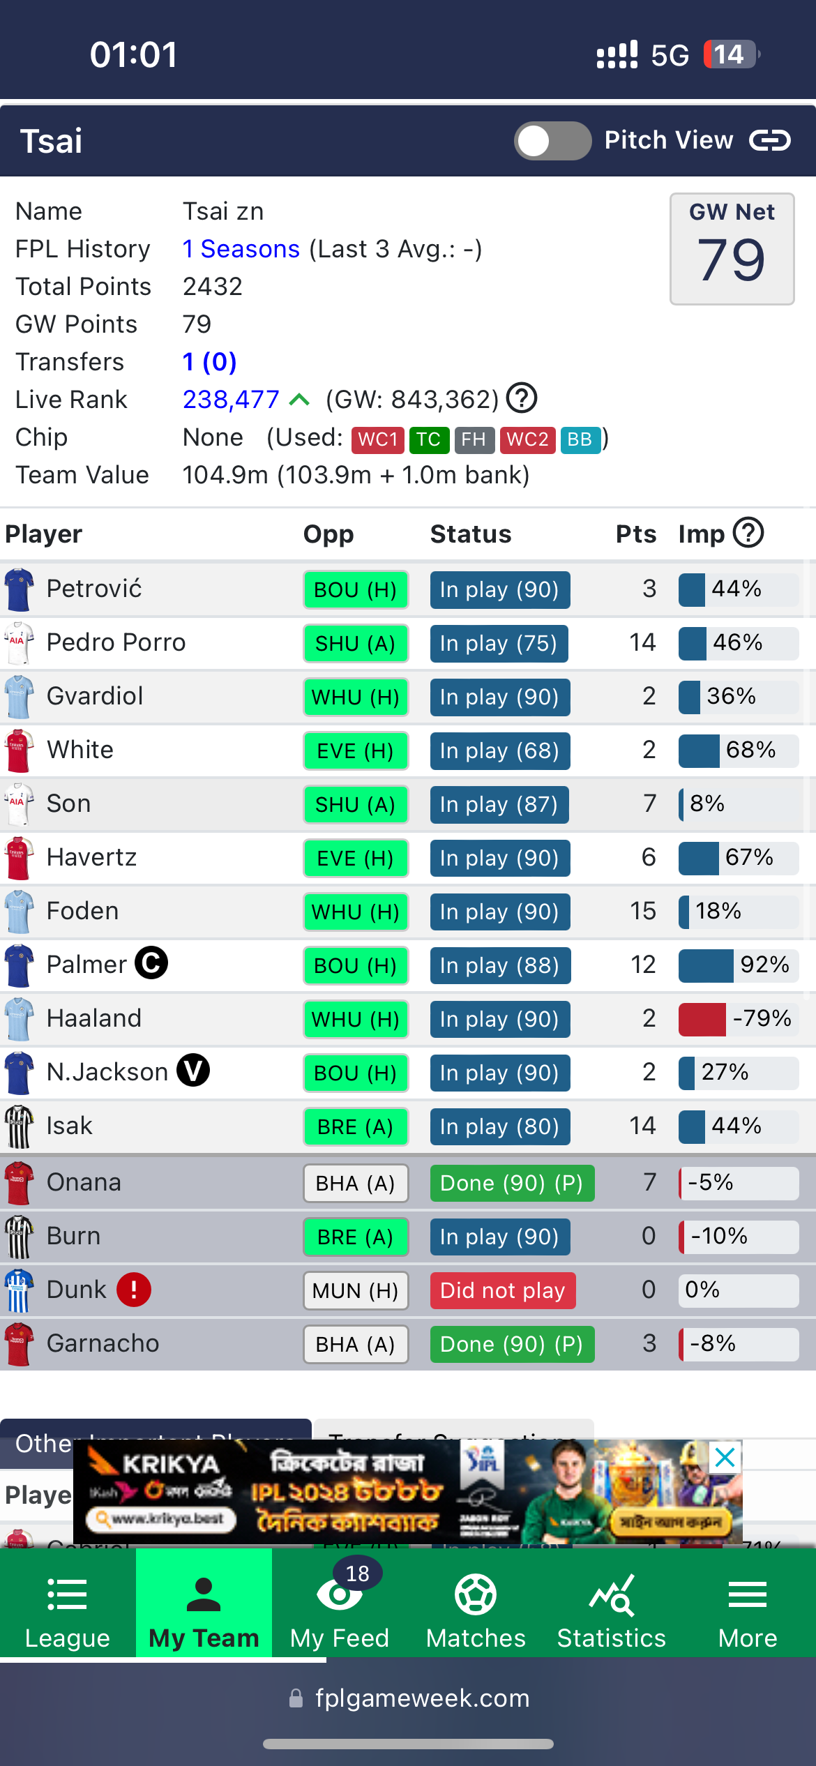
Task: Close the Krikya ad banner
Action: pyautogui.click(x=725, y=1457)
